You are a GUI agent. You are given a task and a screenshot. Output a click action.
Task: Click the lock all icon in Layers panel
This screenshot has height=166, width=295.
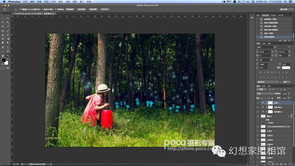(272, 98)
